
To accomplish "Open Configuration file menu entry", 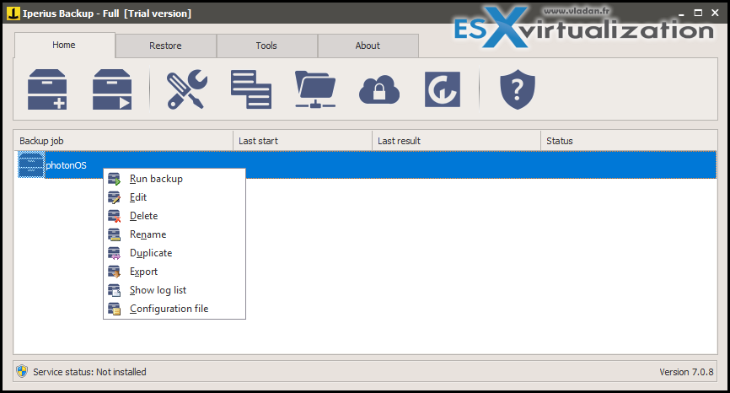I will pos(174,309).
